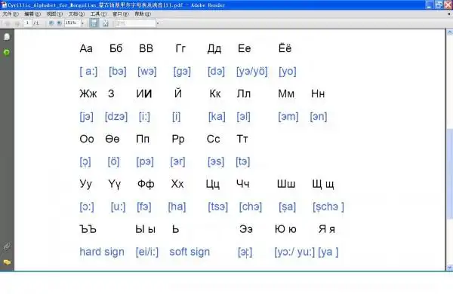Click the pronunciation [ṣchə ]

pos(328,207)
